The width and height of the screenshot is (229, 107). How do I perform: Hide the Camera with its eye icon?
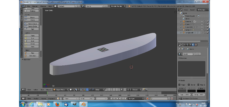(202, 21)
